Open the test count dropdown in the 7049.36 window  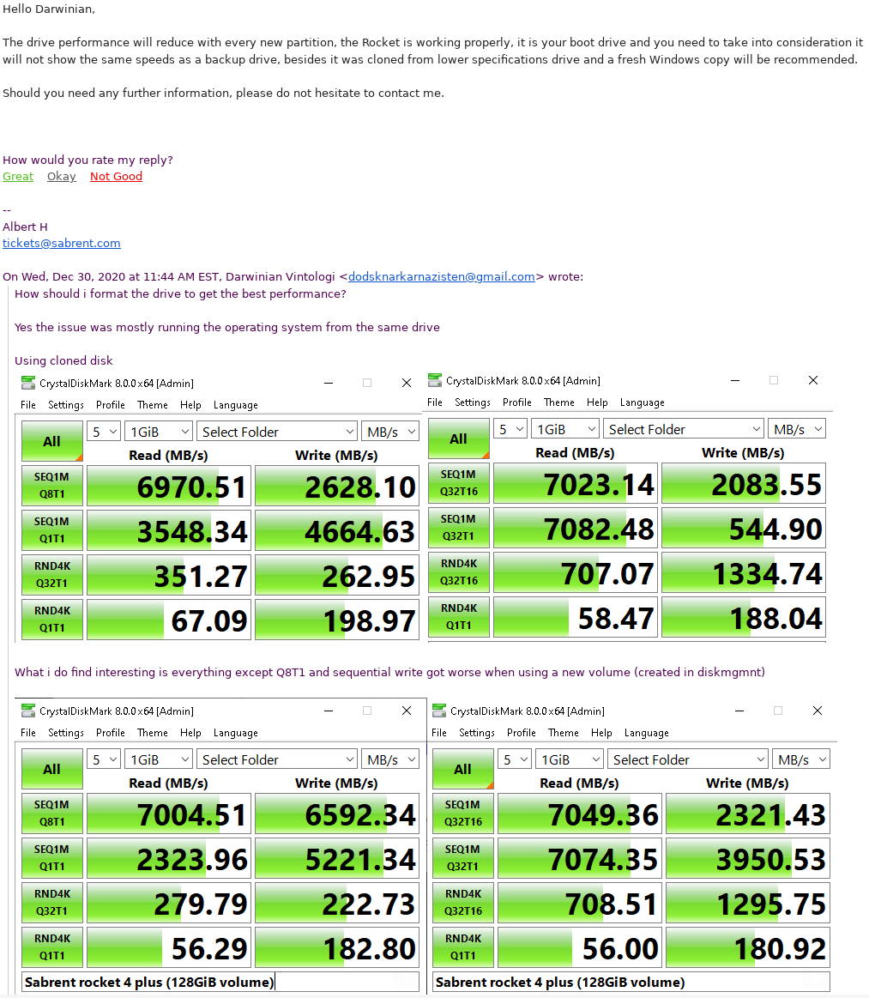[515, 759]
